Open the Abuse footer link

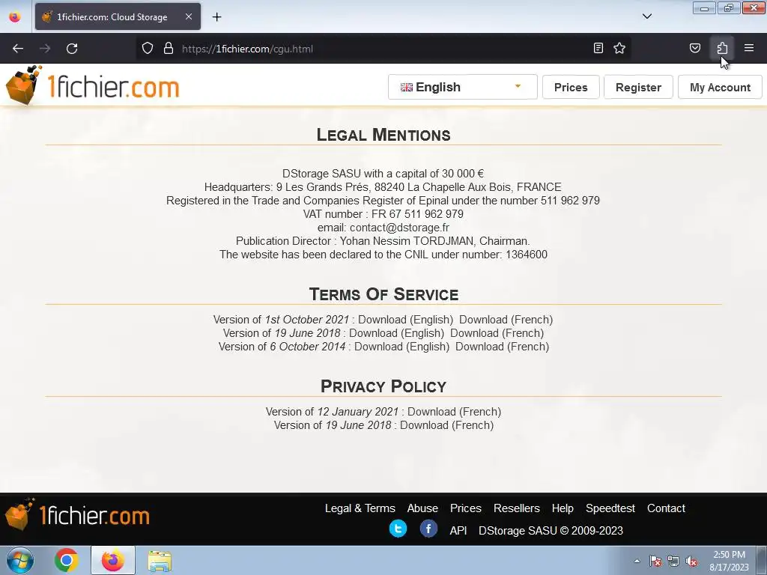[422, 508]
